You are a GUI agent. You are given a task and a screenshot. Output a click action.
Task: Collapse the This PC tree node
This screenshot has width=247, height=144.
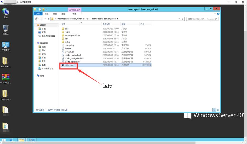pyautogui.click(x=38, y=43)
